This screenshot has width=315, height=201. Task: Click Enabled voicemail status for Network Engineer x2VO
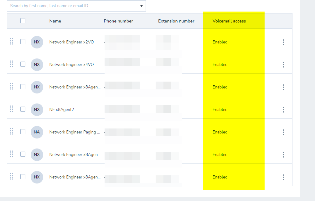pos(220,42)
